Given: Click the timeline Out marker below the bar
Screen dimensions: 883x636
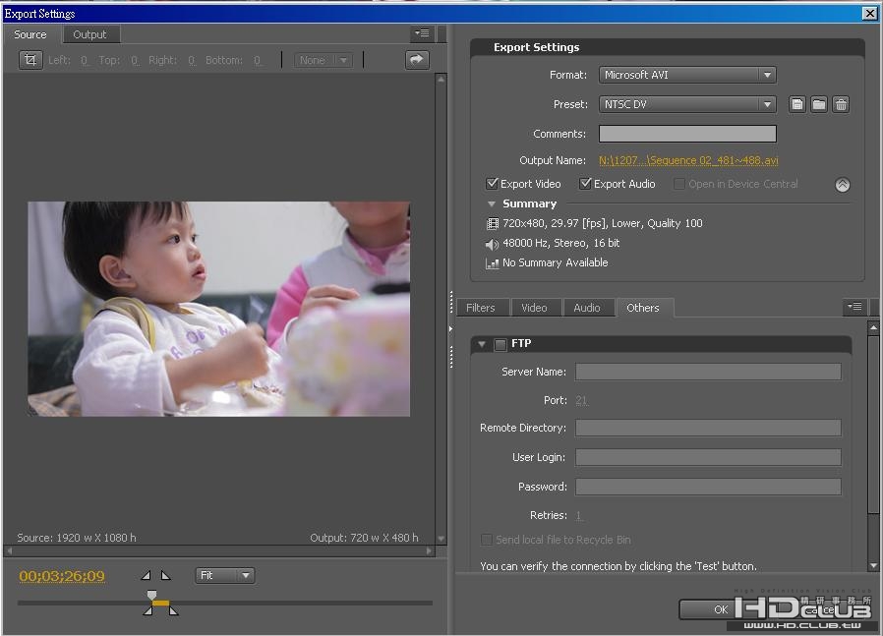Looking at the screenshot, I should click(x=173, y=610).
